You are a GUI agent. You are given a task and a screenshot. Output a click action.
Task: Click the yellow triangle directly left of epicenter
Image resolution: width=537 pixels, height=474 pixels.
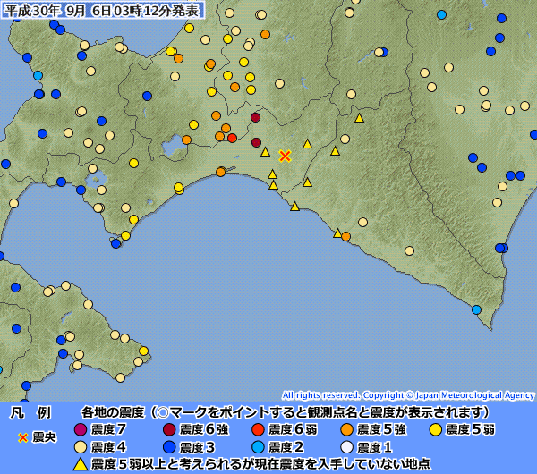[266, 152]
